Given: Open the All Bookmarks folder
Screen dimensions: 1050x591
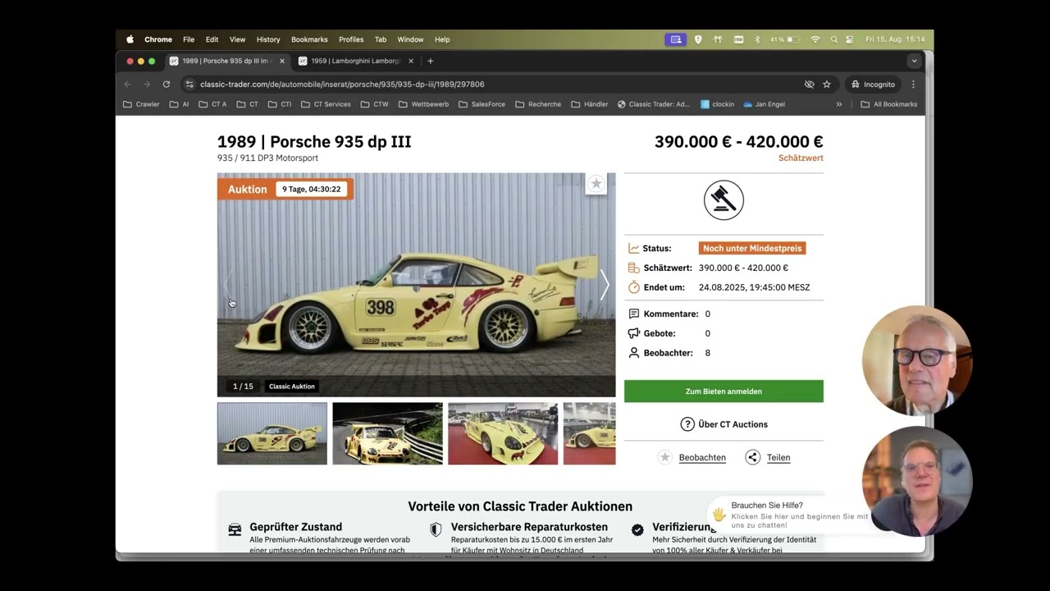Looking at the screenshot, I should pos(888,104).
